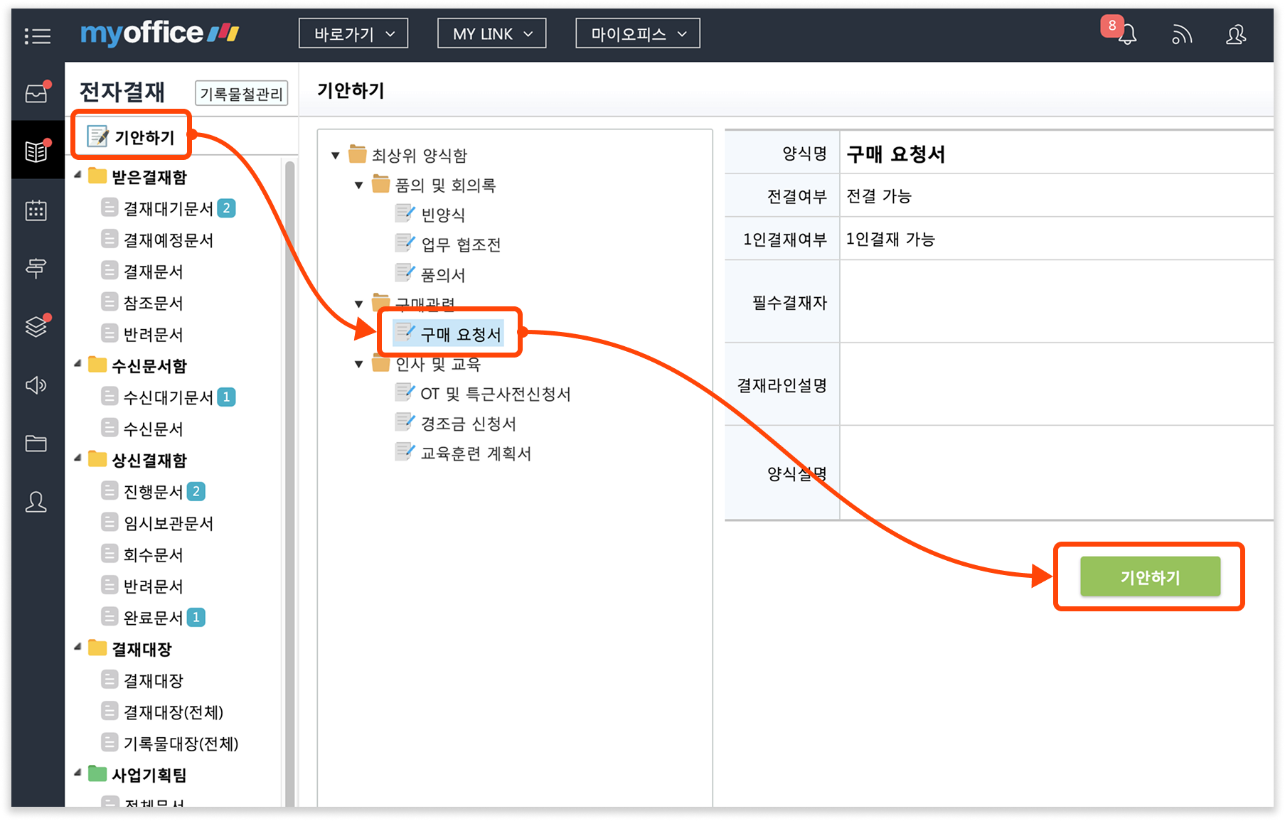Open the calendar sidebar icon
The image size is (1285, 821).
click(x=36, y=210)
